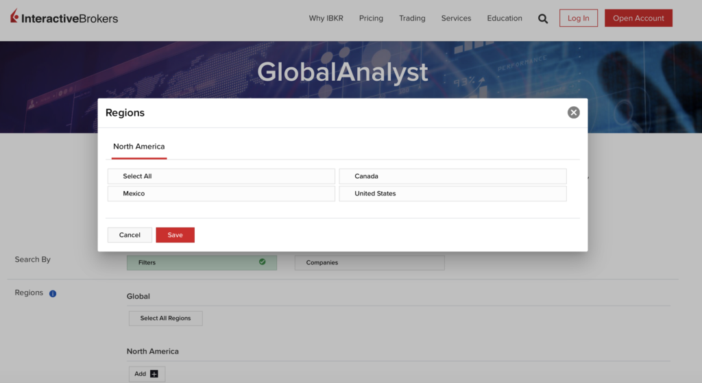Choose search by Companies option
Viewport: 702px width, 383px height.
(x=370, y=262)
